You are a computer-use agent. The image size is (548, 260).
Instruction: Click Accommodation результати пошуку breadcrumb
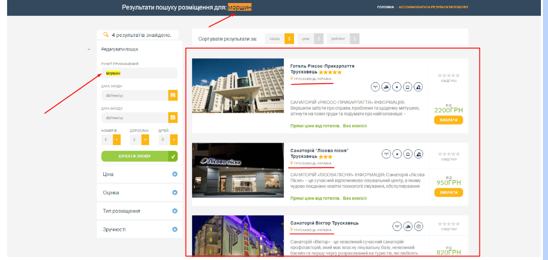coord(433,7)
